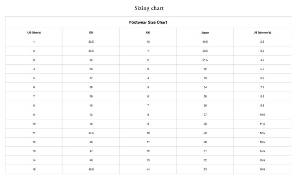Click the Japan size 27 cell
Image resolution: width=295 pixels, height=179 pixels.
point(205,115)
